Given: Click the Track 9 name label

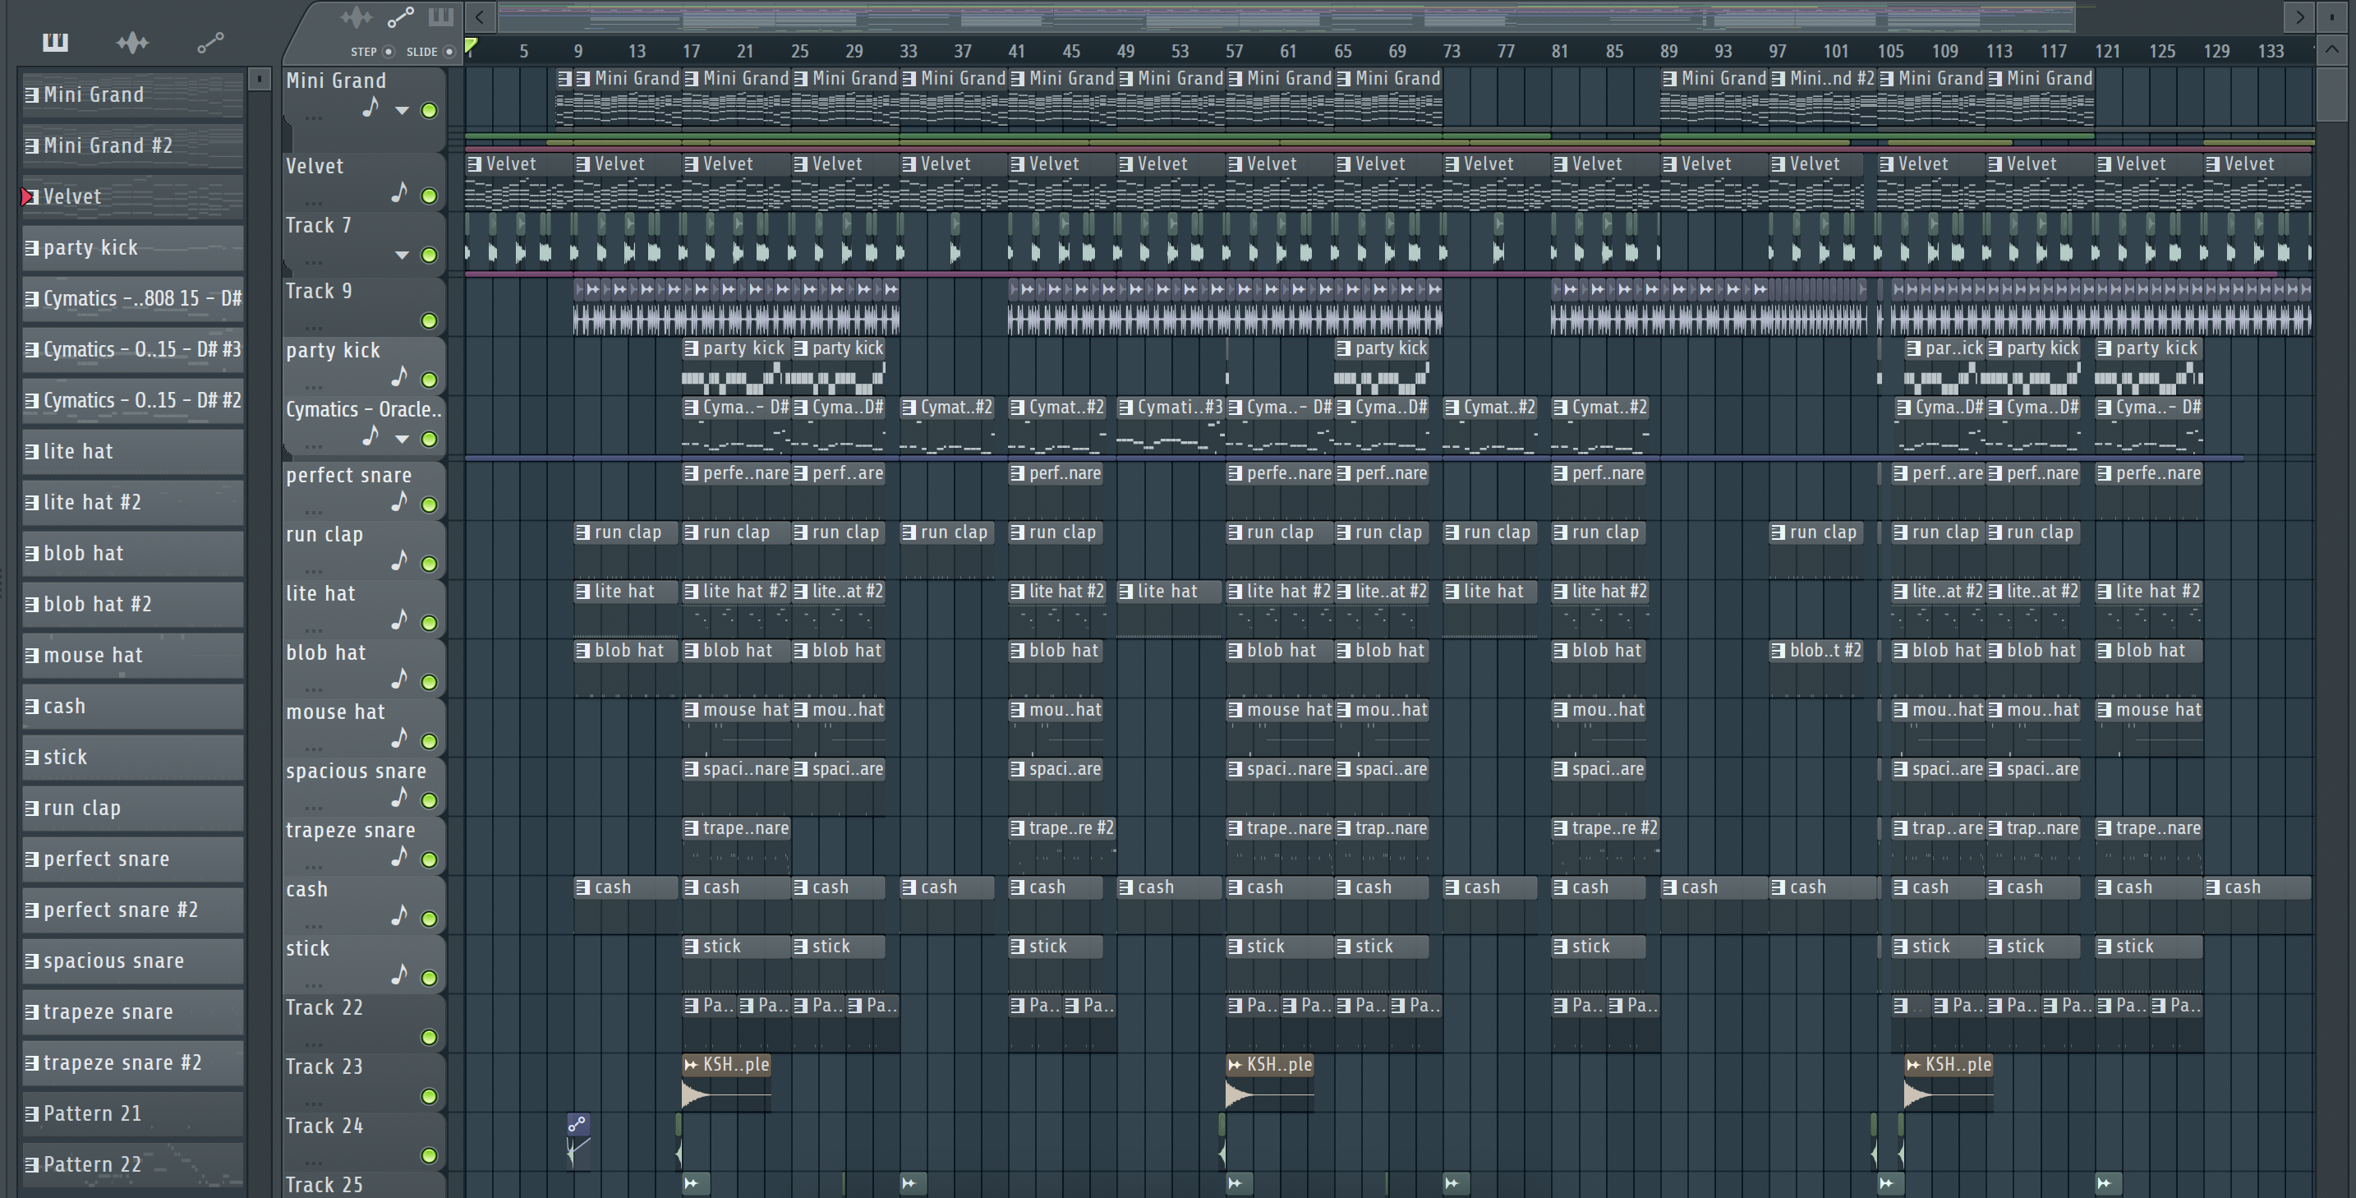Looking at the screenshot, I should [318, 292].
